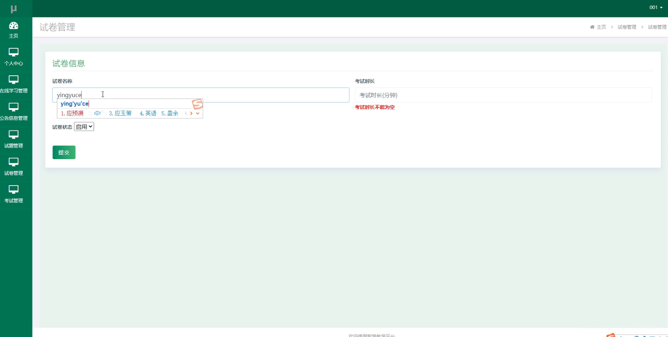
Task: Go to 在线学习管理 in the sidebar
Action: click(x=14, y=85)
